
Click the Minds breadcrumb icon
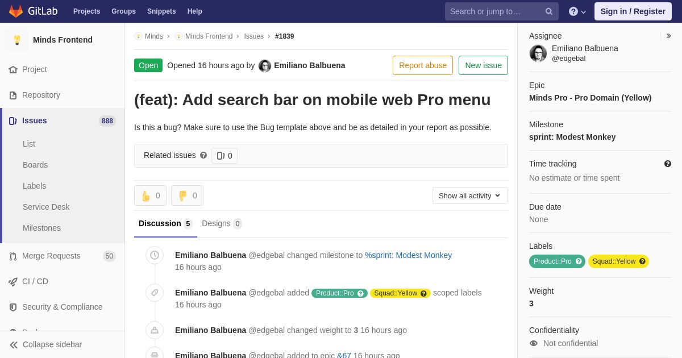point(138,36)
